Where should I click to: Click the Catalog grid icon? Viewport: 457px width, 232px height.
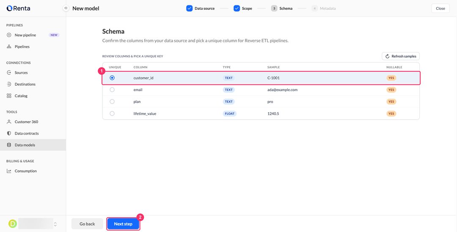[x=9, y=96]
